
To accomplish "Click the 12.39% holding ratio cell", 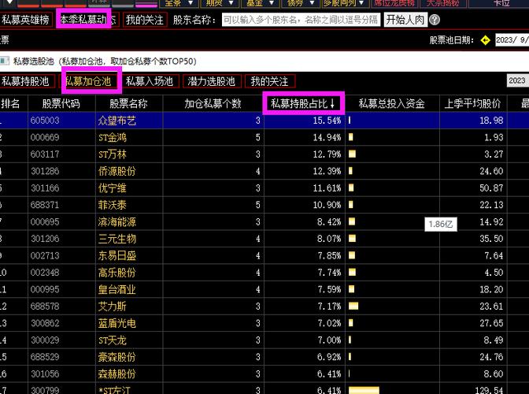I will [327, 171].
